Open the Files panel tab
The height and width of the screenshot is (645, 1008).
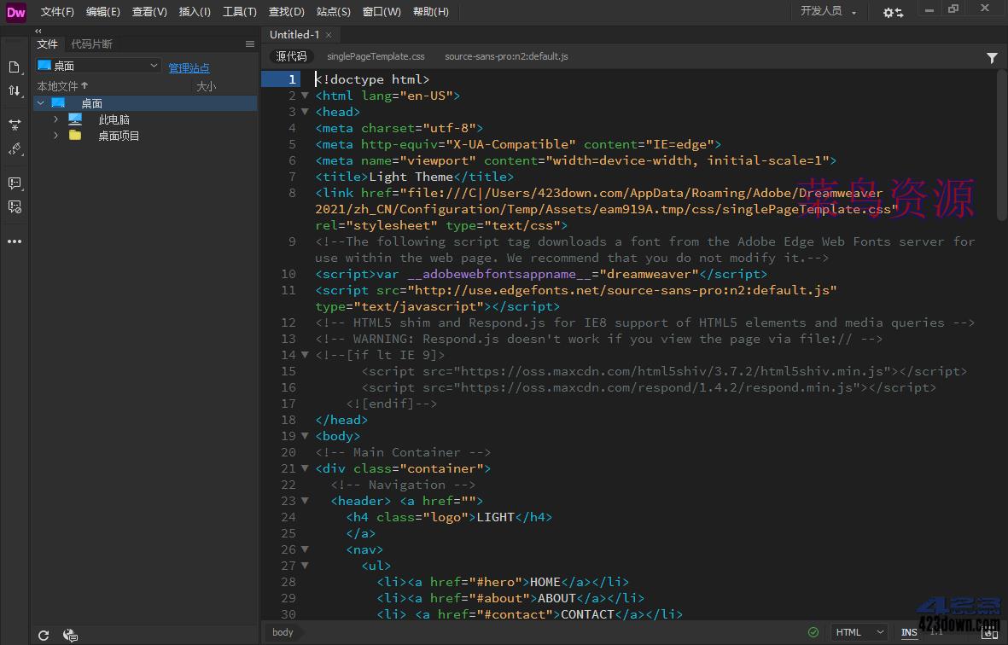click(47, 44)
